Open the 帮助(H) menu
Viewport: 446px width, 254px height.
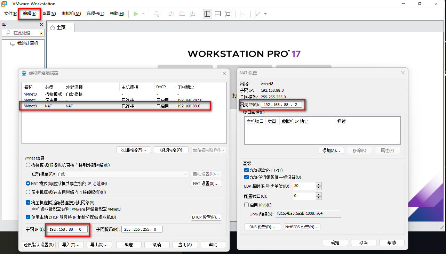[117, 14]
